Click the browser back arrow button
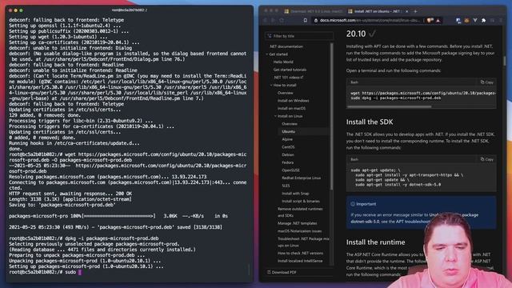The width and height of the screenshot is (512, 288). pos(265,20)
